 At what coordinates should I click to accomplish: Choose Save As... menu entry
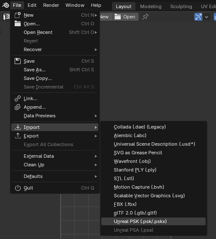point(55,70)
